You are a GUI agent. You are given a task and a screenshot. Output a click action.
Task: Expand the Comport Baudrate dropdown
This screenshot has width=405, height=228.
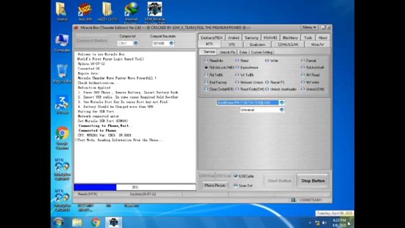pos(171,43)
